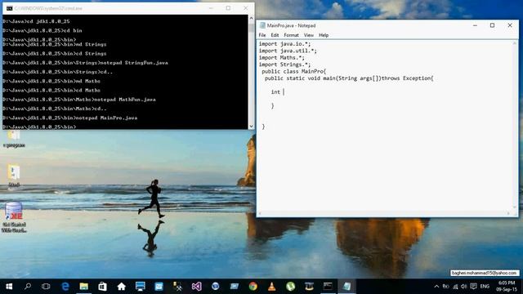Open Notepad's Help menu
The height and width of the screenshot is (294, 523).
[x=324, y=35]
